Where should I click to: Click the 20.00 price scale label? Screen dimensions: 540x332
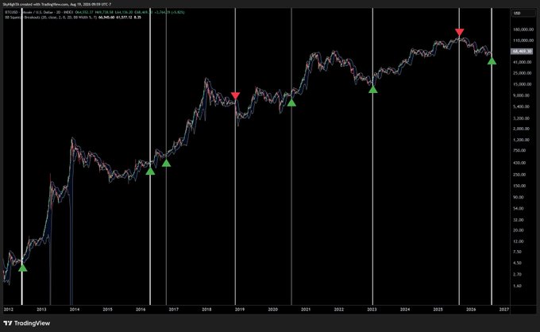click(519, 230)
